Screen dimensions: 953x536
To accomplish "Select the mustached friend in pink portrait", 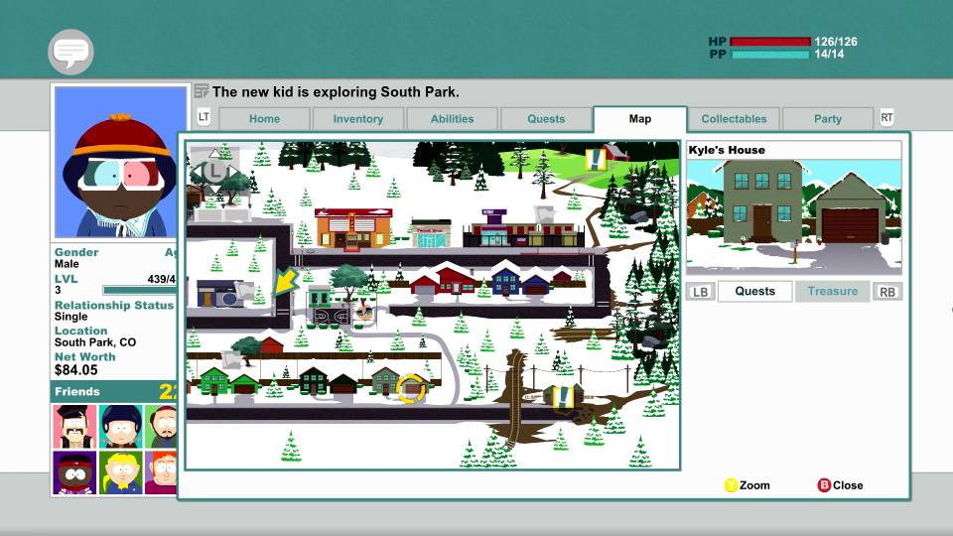I will 74,427.
